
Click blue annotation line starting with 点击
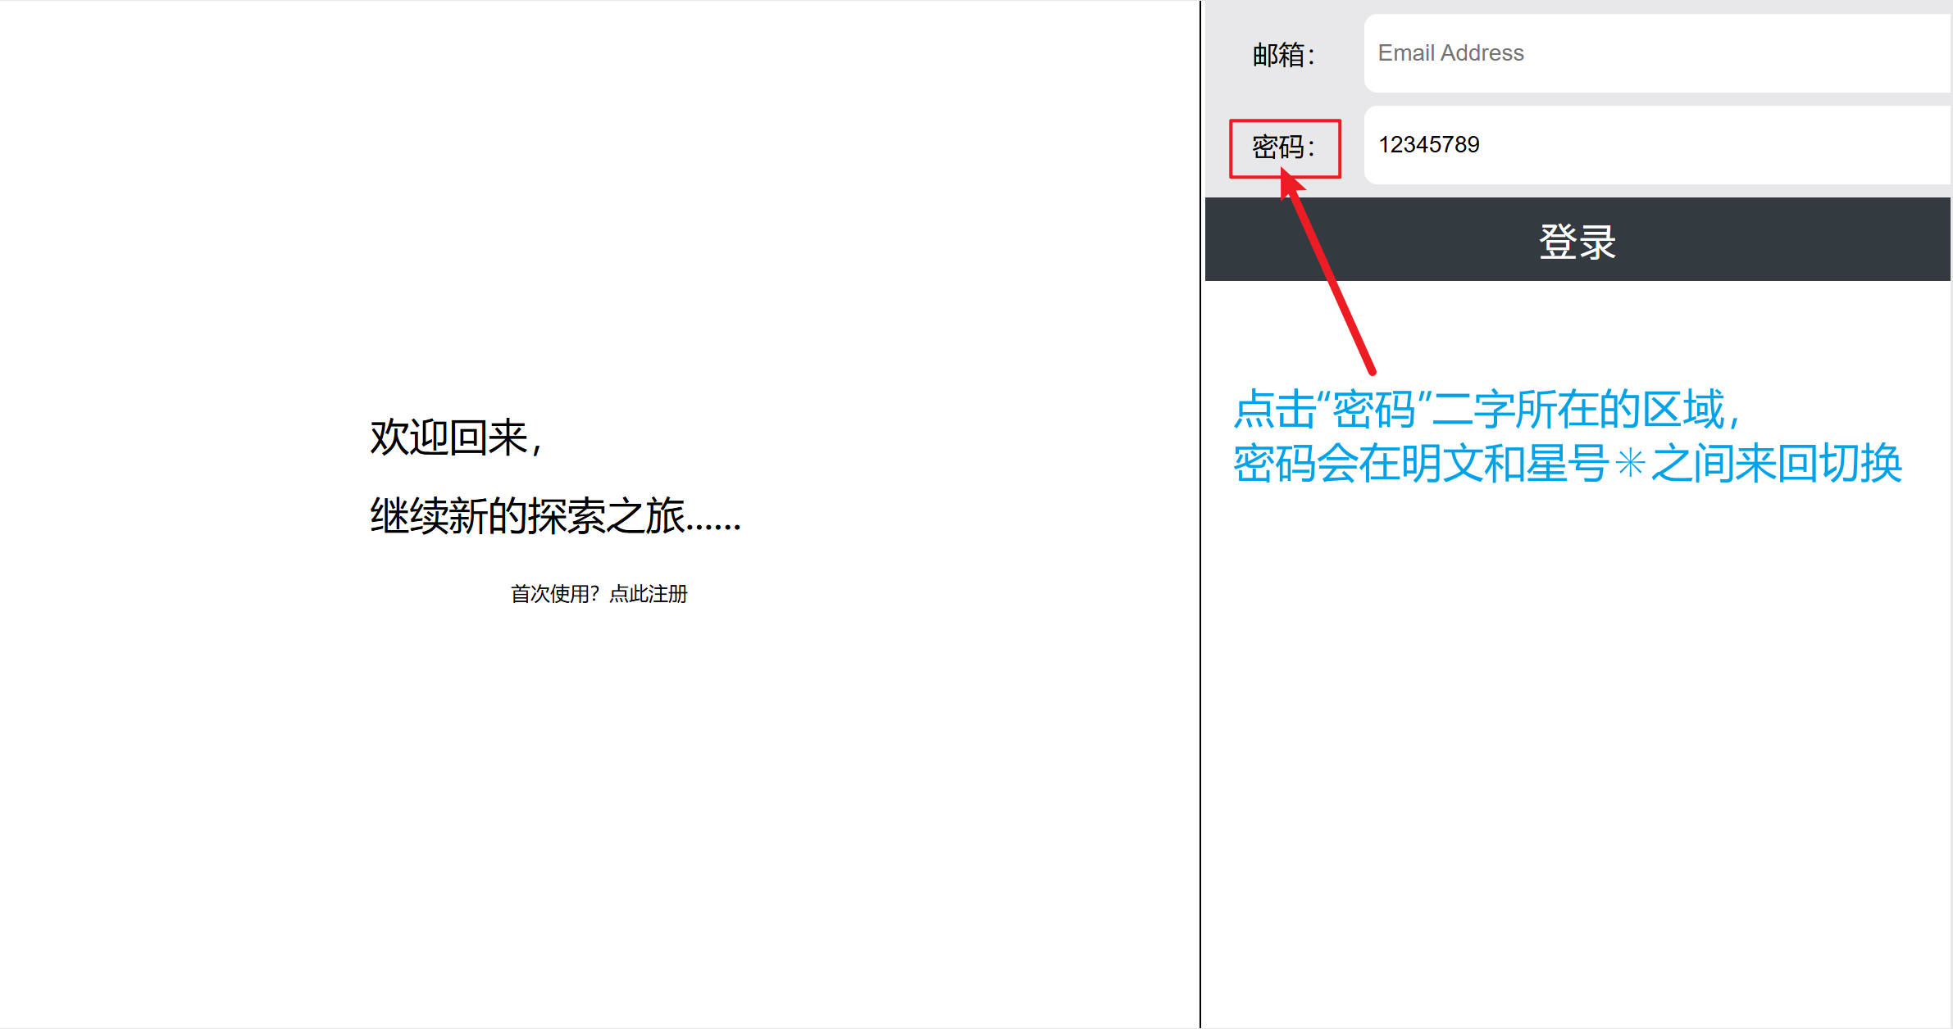click(x=1486, y=410)
